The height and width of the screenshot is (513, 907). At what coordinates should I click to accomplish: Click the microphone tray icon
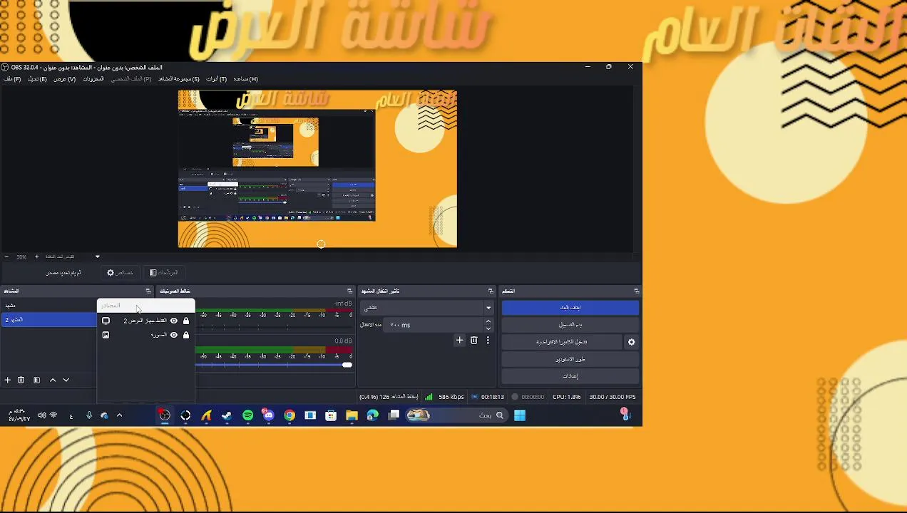click(x=89, y=415)
